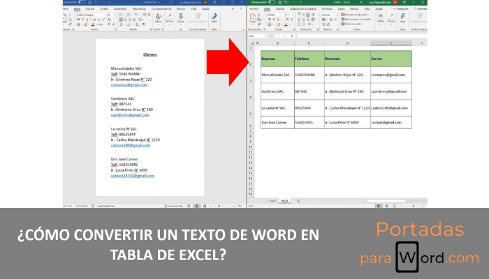489x279 pixels.
Task: Click Word Editor button
Action: tap(214, 18)
